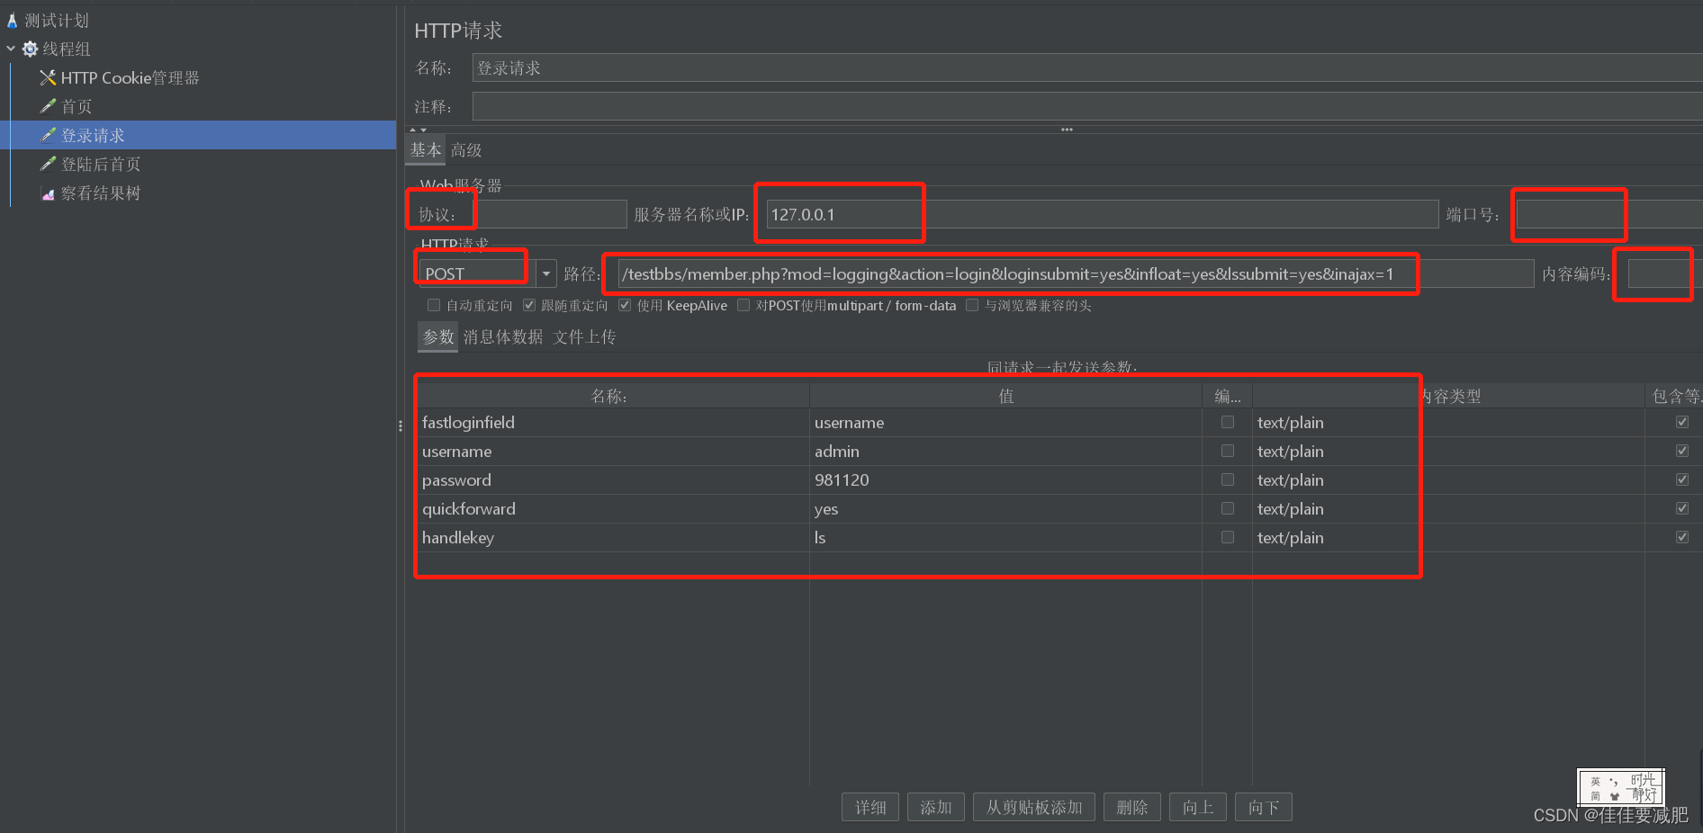Toggle URL encode checkbox for password row
Screen dimensions: 1703x833
1228,479
